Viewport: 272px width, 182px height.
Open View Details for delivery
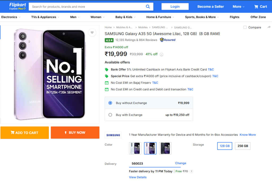(x=138, y=177)
